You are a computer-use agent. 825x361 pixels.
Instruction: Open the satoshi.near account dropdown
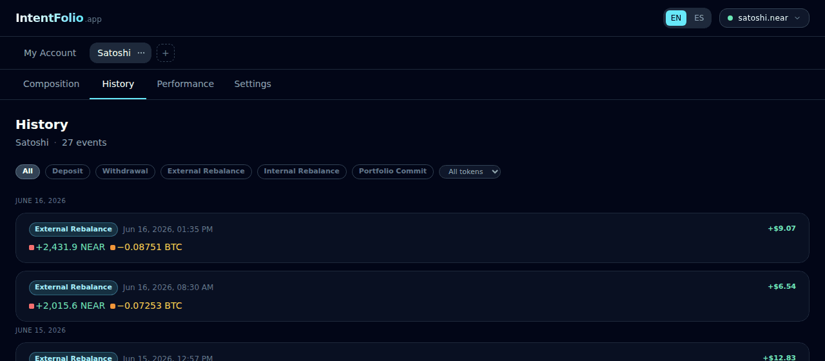764,18
